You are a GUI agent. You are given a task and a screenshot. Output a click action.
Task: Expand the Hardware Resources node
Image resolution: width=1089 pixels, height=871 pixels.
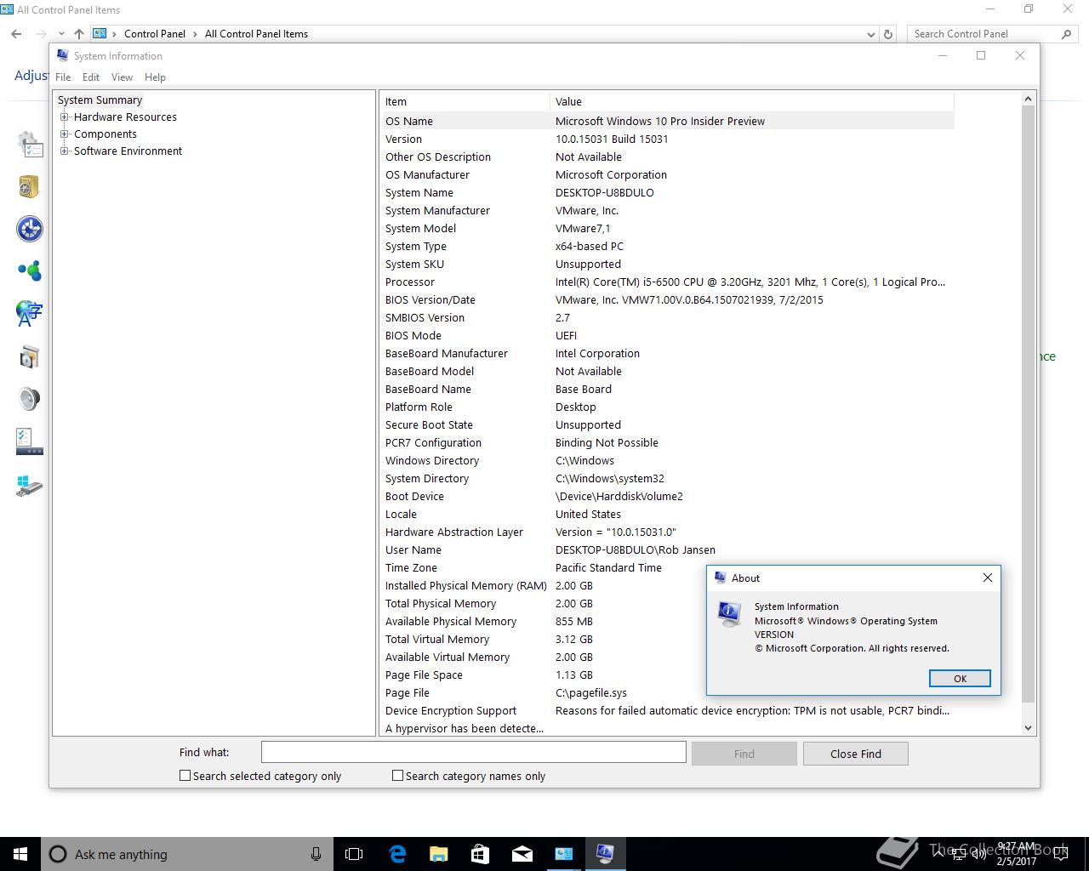coord(65,117)
